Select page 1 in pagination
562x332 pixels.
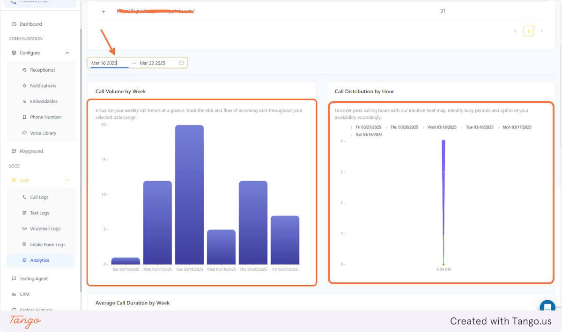pyautogui.click(x=528, y=30)
